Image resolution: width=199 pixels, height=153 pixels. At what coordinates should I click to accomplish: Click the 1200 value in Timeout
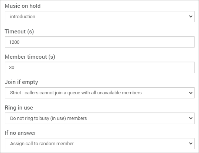point(14,42)
